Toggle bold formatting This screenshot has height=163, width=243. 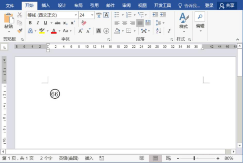tap(30, 23)
